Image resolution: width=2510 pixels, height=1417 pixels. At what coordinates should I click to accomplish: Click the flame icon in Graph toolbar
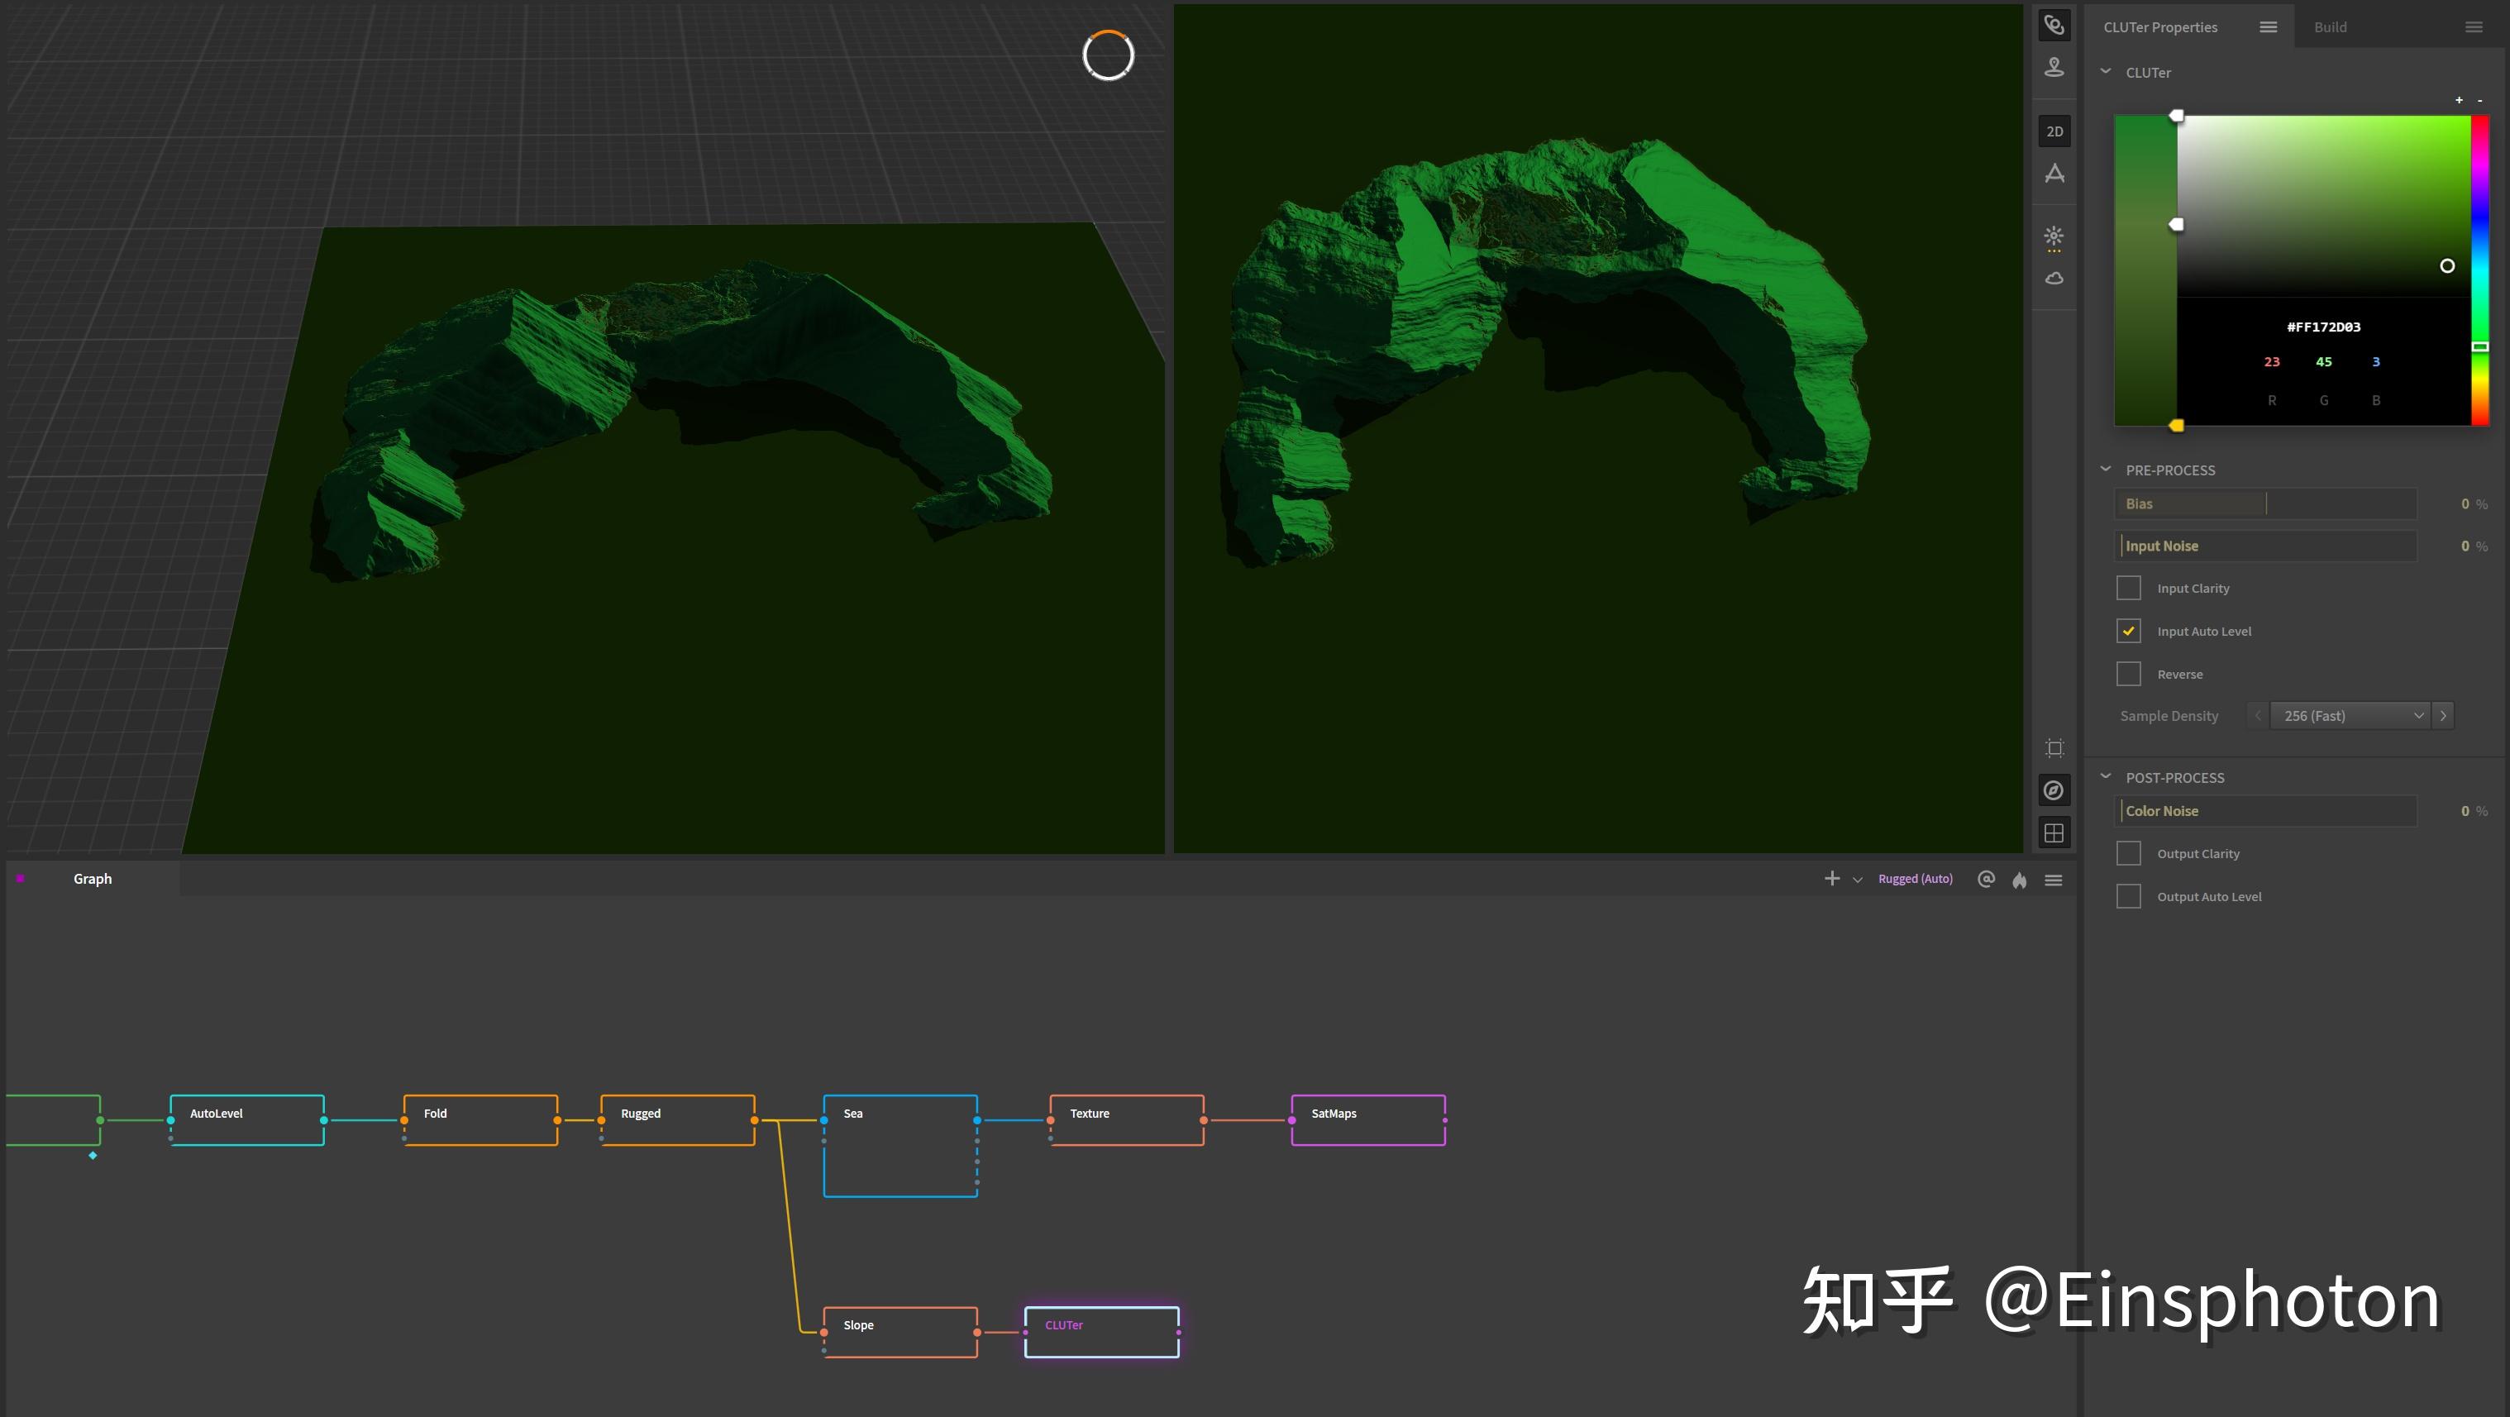point(2019,880)
